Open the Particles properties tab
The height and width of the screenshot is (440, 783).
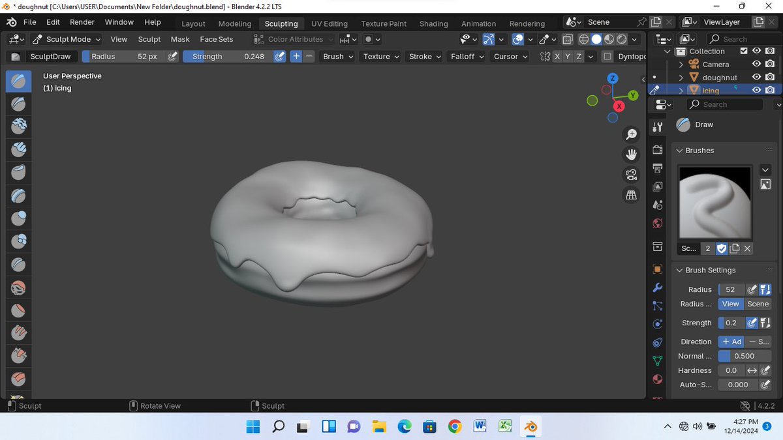pos(658,306)
